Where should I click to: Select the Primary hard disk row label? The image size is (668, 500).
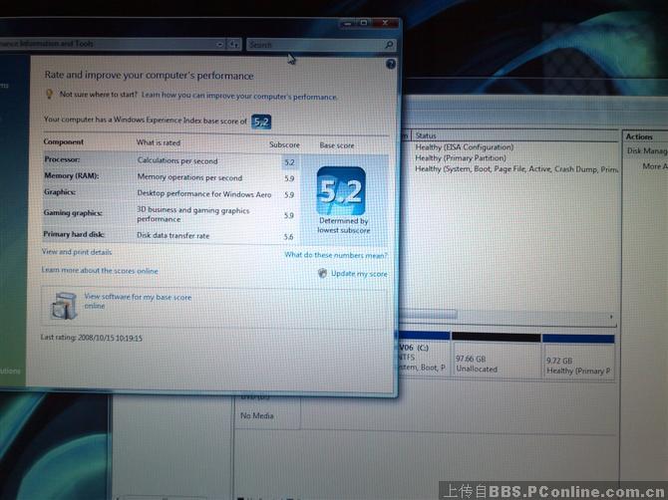click(x=74, y=234)
